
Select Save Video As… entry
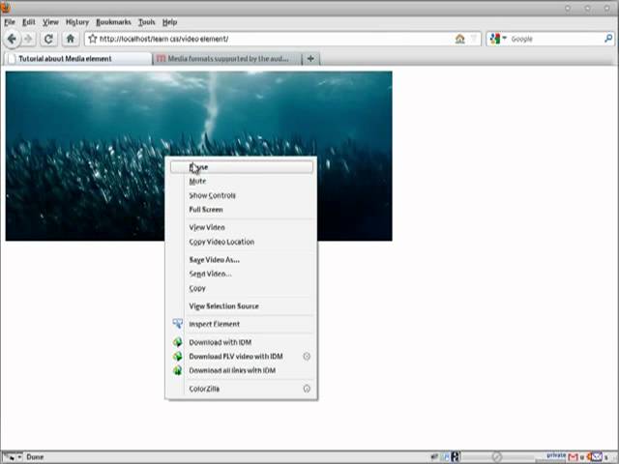242,260
